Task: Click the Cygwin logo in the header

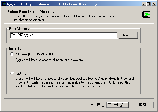Action: tap(146, 14)
